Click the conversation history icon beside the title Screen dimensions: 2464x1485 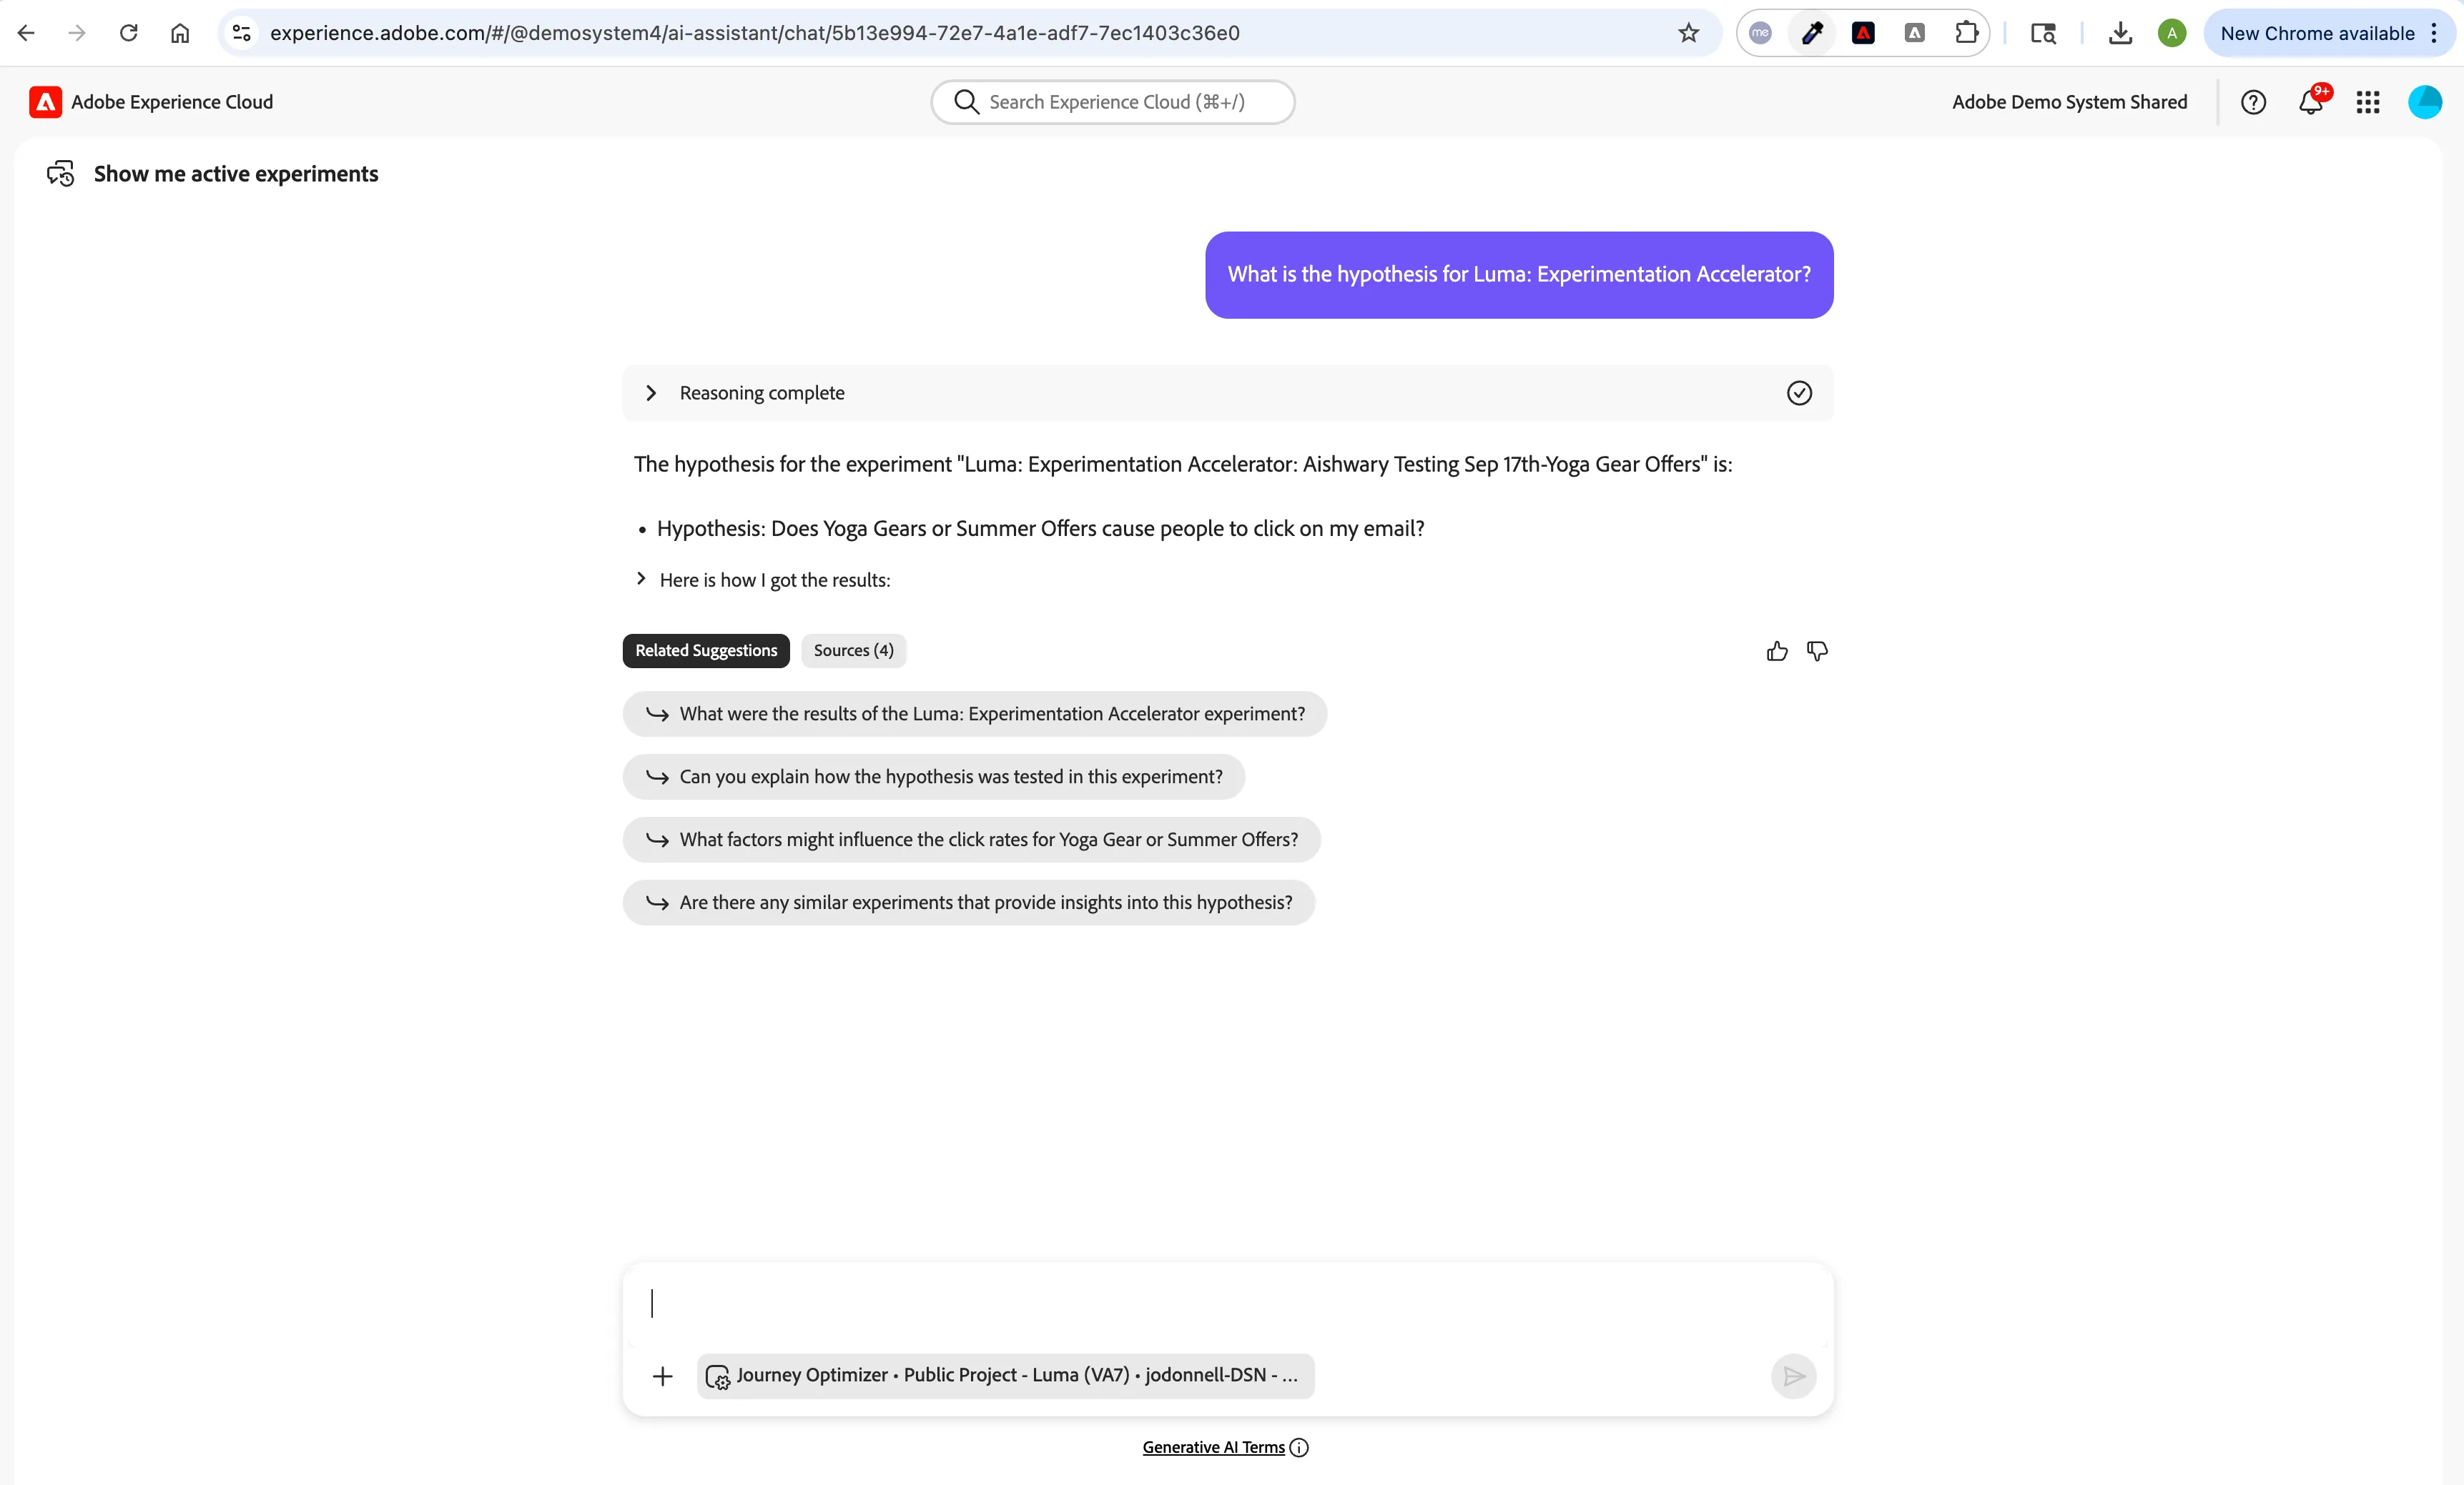click(x=60, y=174)
